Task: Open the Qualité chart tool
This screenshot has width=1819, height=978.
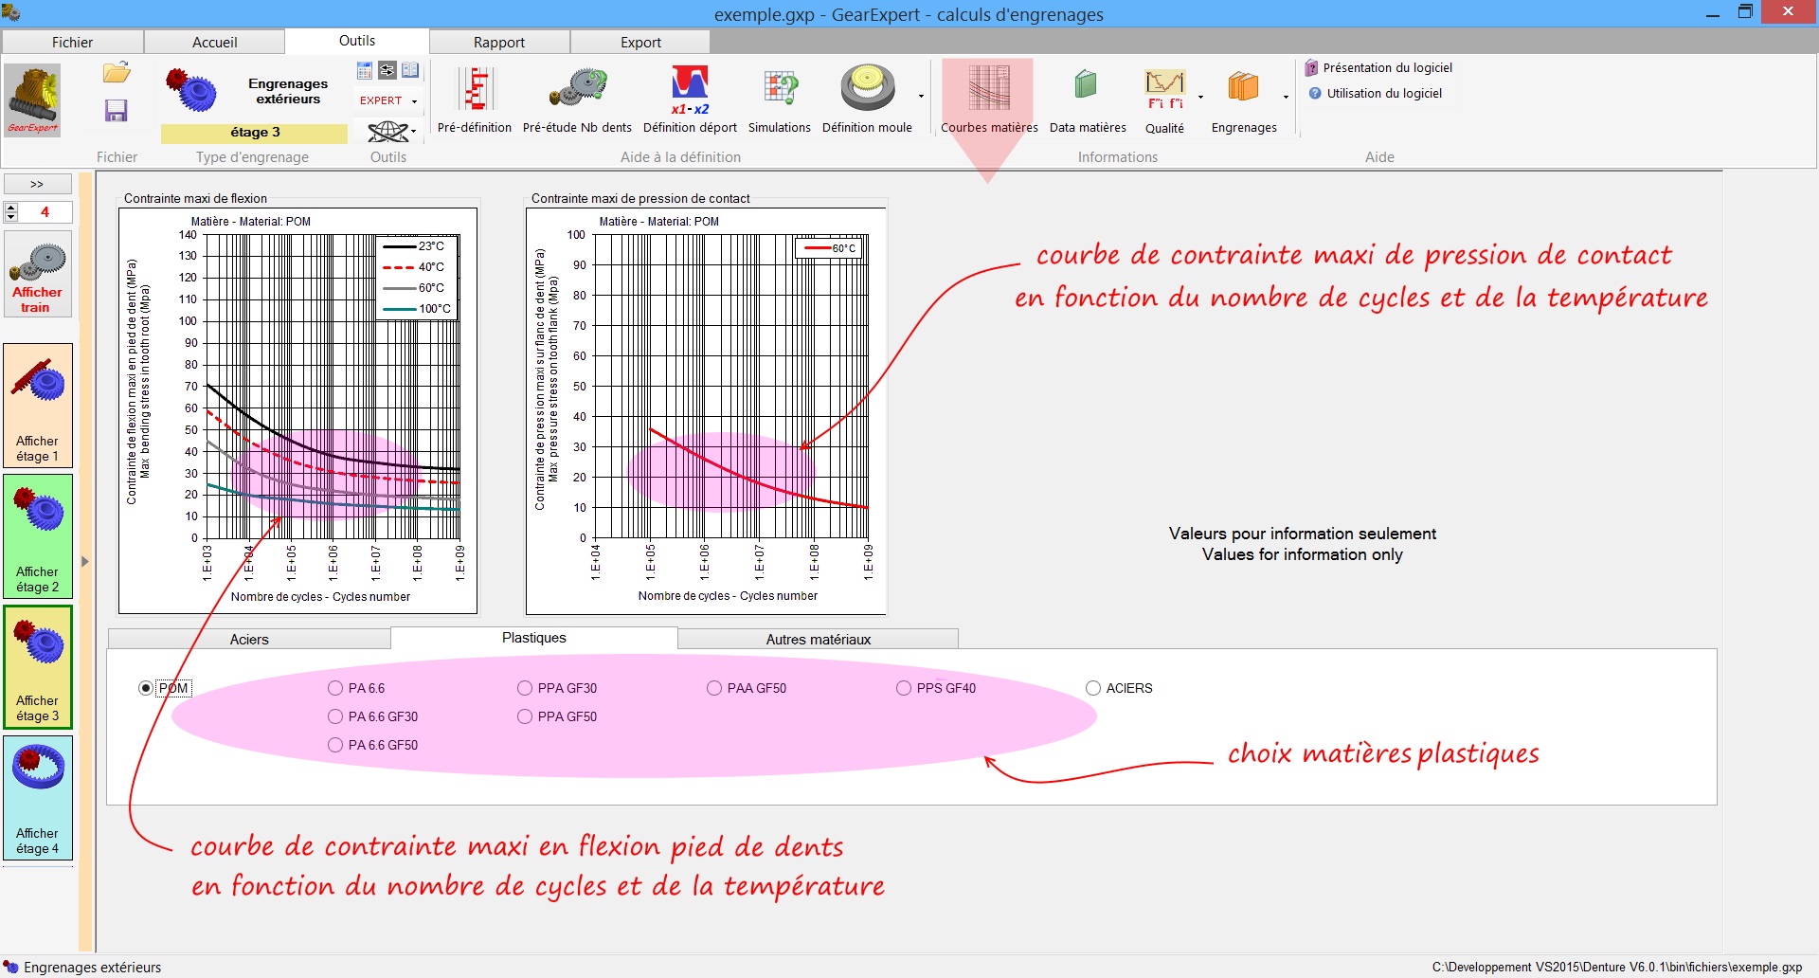Action: click(x=1164, y=100)
